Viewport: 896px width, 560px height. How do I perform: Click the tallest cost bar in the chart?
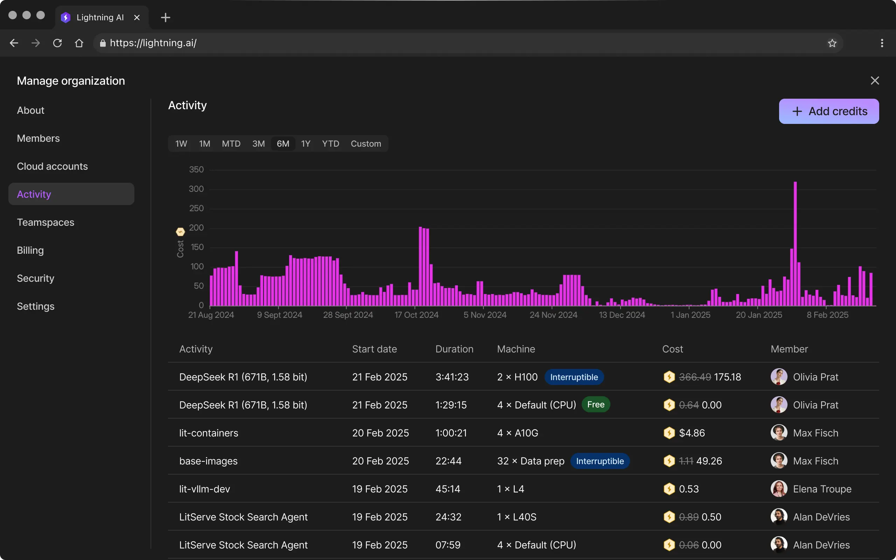(x=795, y=244)
